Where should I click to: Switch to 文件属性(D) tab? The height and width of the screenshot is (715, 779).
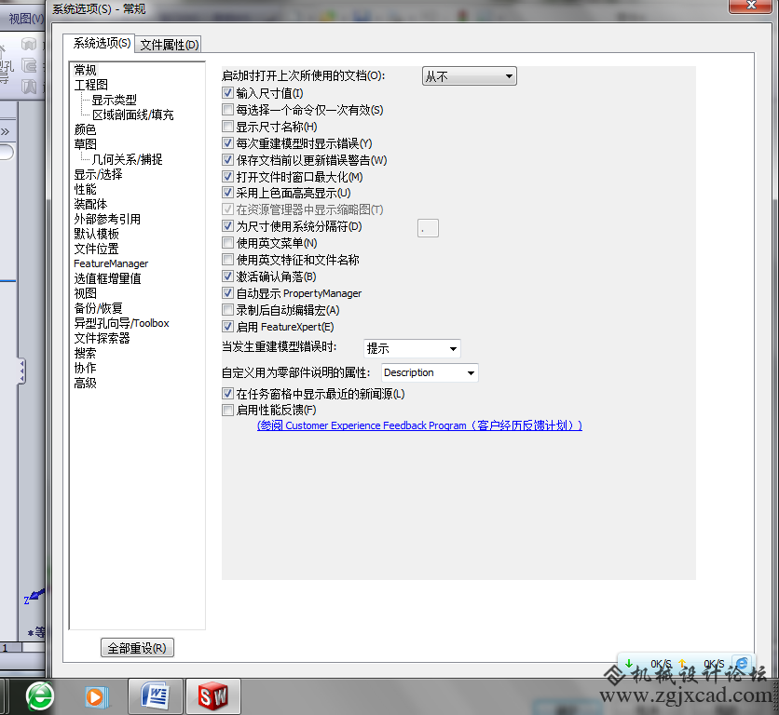pyautogui.click(x=169, y=46)
